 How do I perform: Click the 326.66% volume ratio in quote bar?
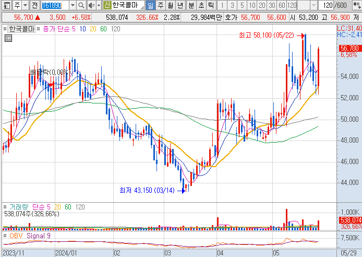pos(147,17)
